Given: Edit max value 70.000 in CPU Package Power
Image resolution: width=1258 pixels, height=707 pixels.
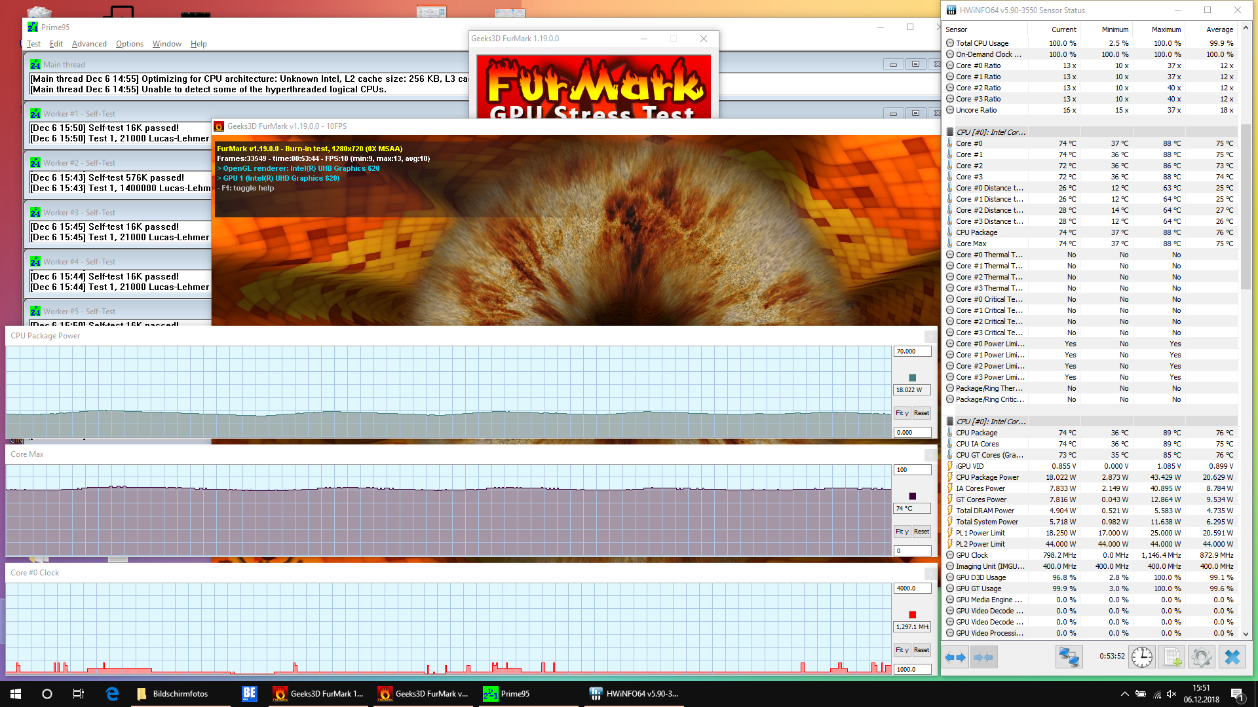Looking at the screenshot, I should click(912, 352).
